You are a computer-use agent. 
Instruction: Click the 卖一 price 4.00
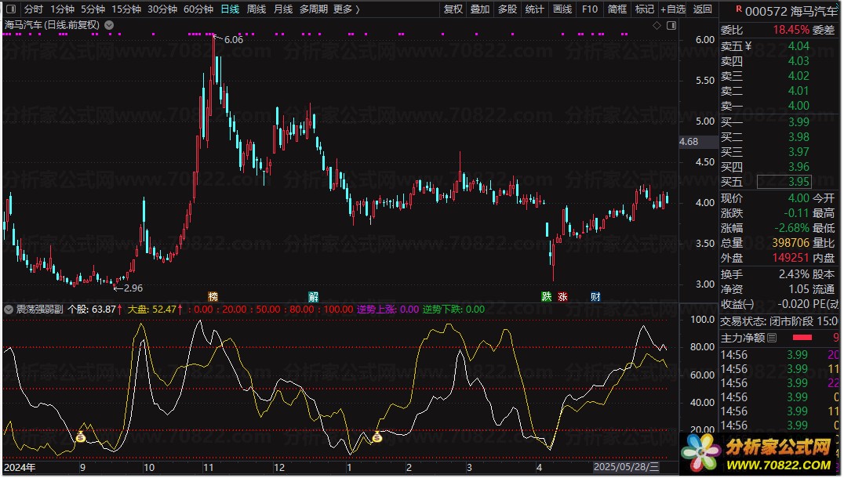click(x=799, y=105)
